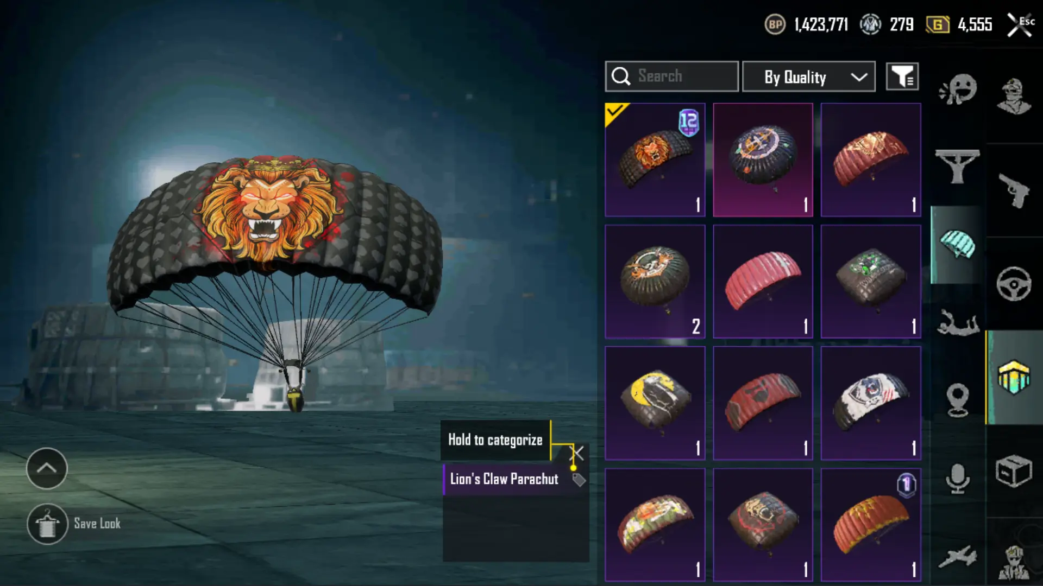Click the Search input field
This screenshot has width=1043, height=586.
[671, 77]
